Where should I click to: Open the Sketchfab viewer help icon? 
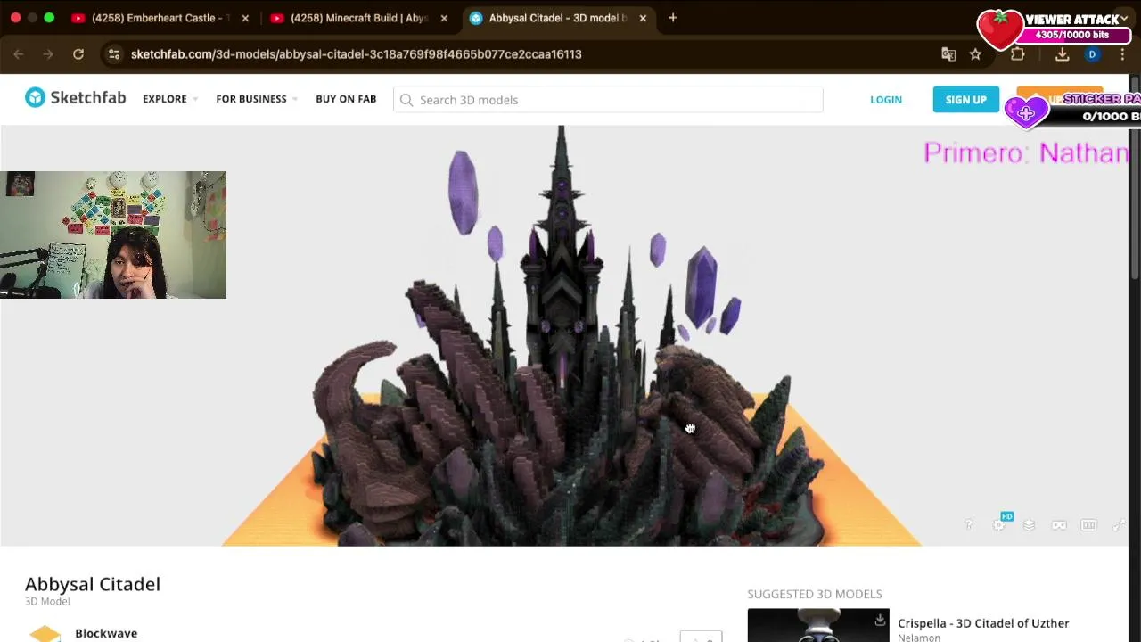coord(969,525)
